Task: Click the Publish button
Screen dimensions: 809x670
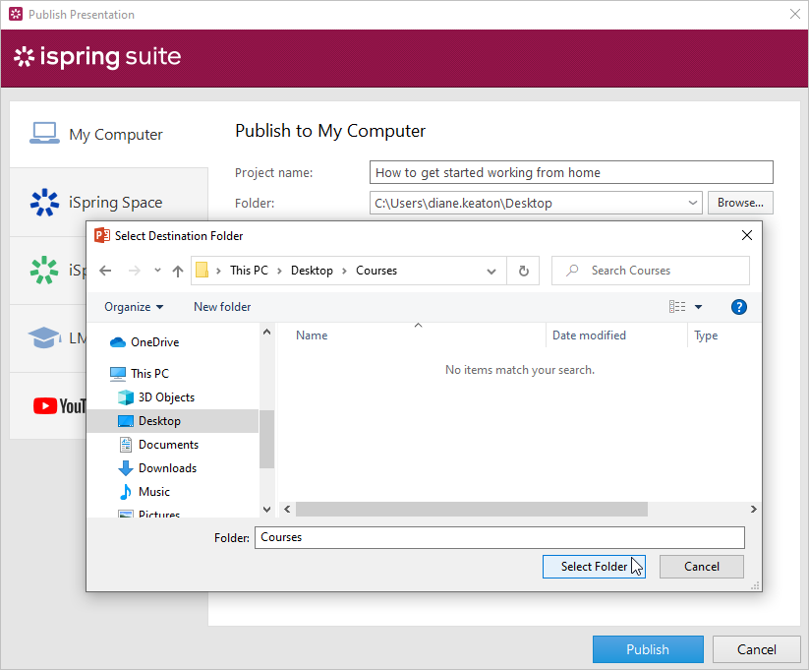Action: tap(648, 649)
